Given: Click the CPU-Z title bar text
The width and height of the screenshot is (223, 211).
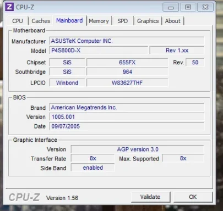Looking at the screenshot, I should pos(25,7).
